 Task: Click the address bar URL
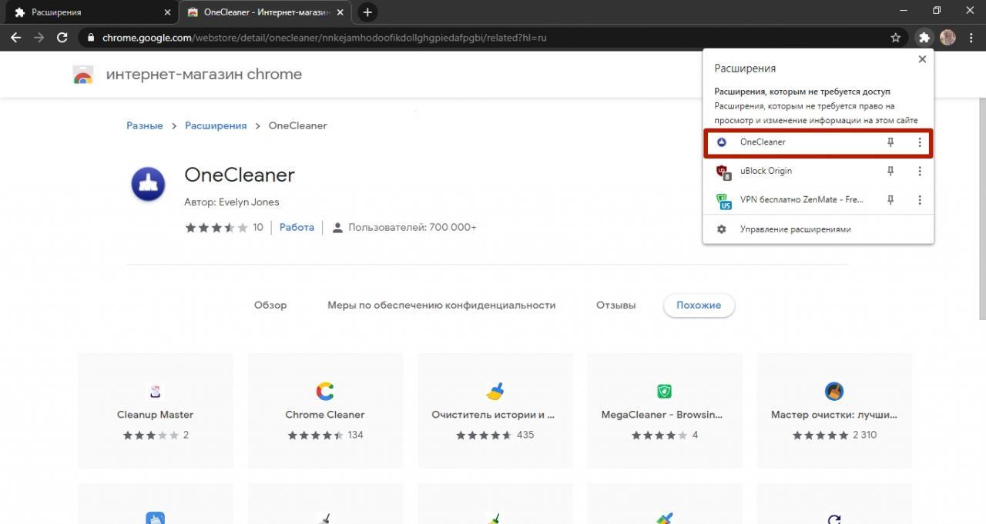coord(324,37)
